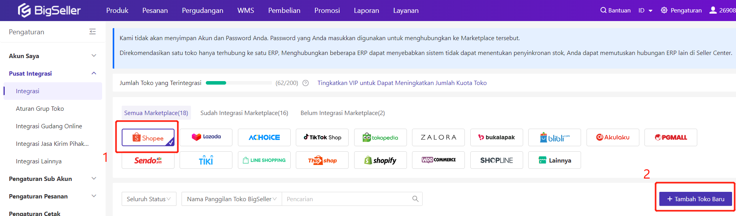The height and width of the screenshot is (216, 736).
Task: Select the Thisshop marketplace tile
Action: pyautogui.click(x=322, y=160)
